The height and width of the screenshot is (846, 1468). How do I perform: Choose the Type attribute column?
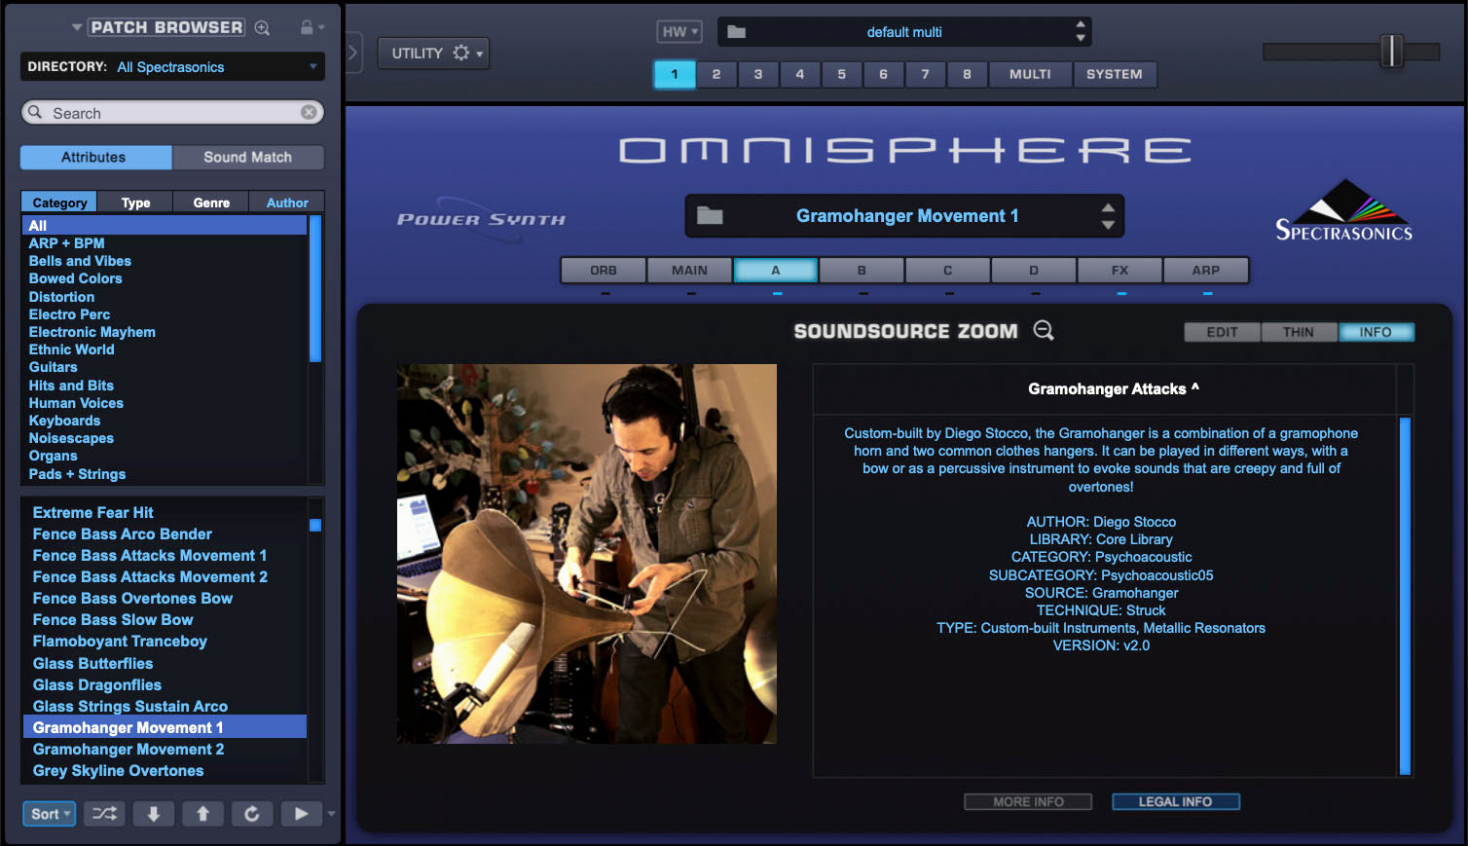point(135,202)
